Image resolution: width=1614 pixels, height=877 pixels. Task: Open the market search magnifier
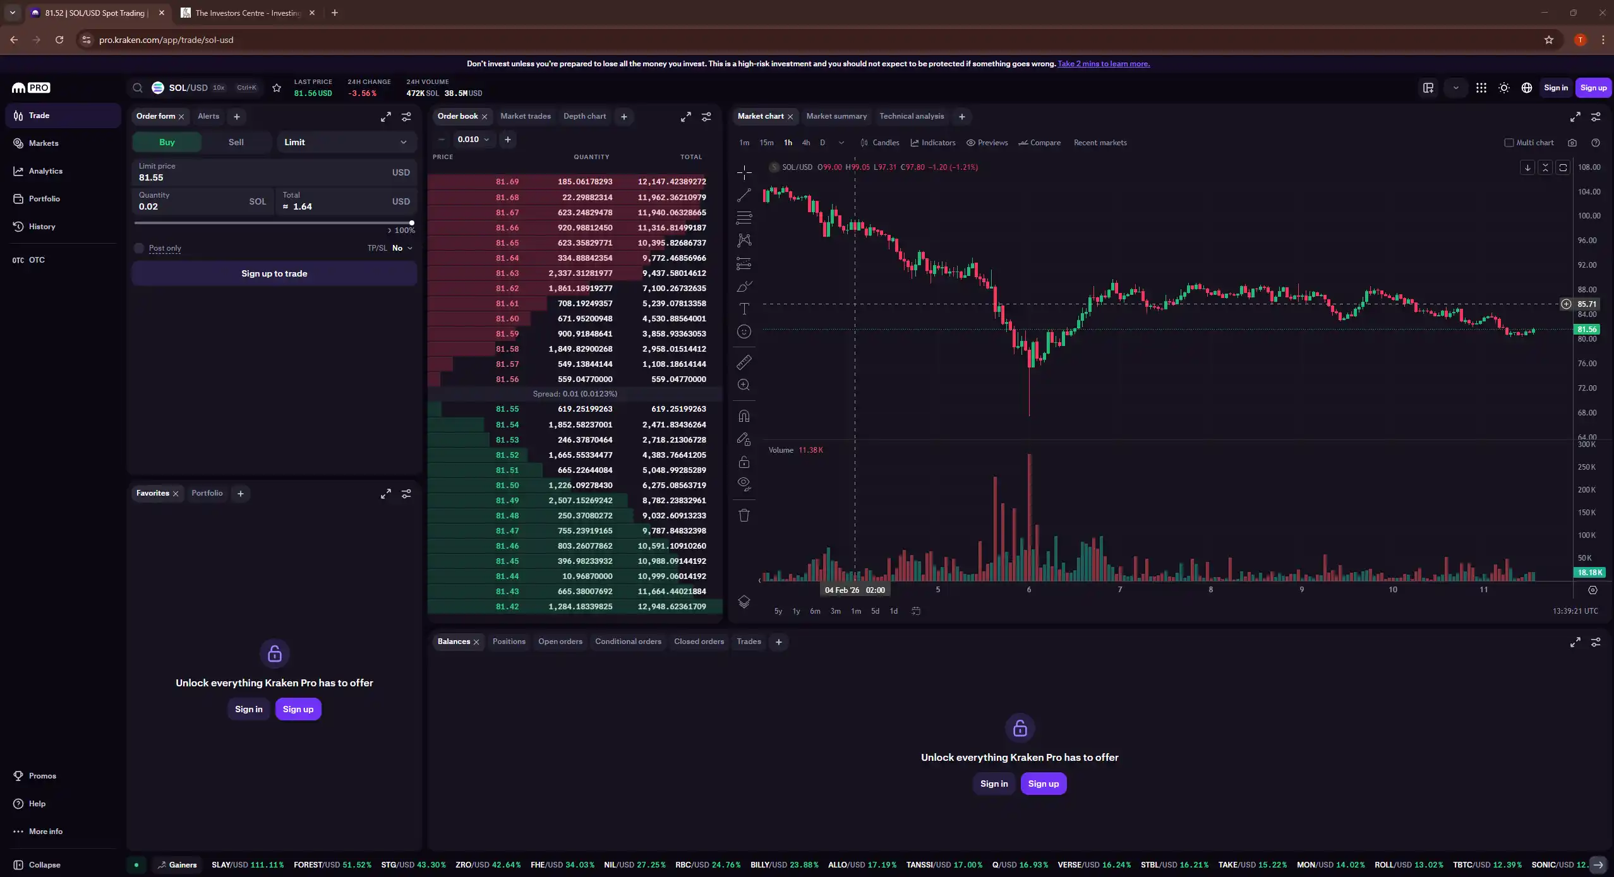(137, 88)
